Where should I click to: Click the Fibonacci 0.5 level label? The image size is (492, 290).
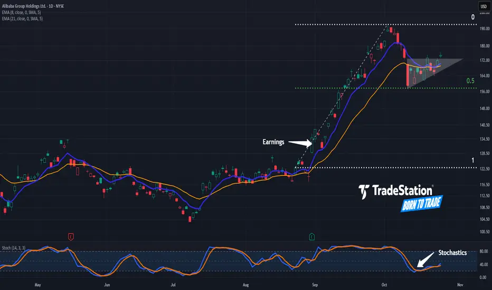coord(470,81)
